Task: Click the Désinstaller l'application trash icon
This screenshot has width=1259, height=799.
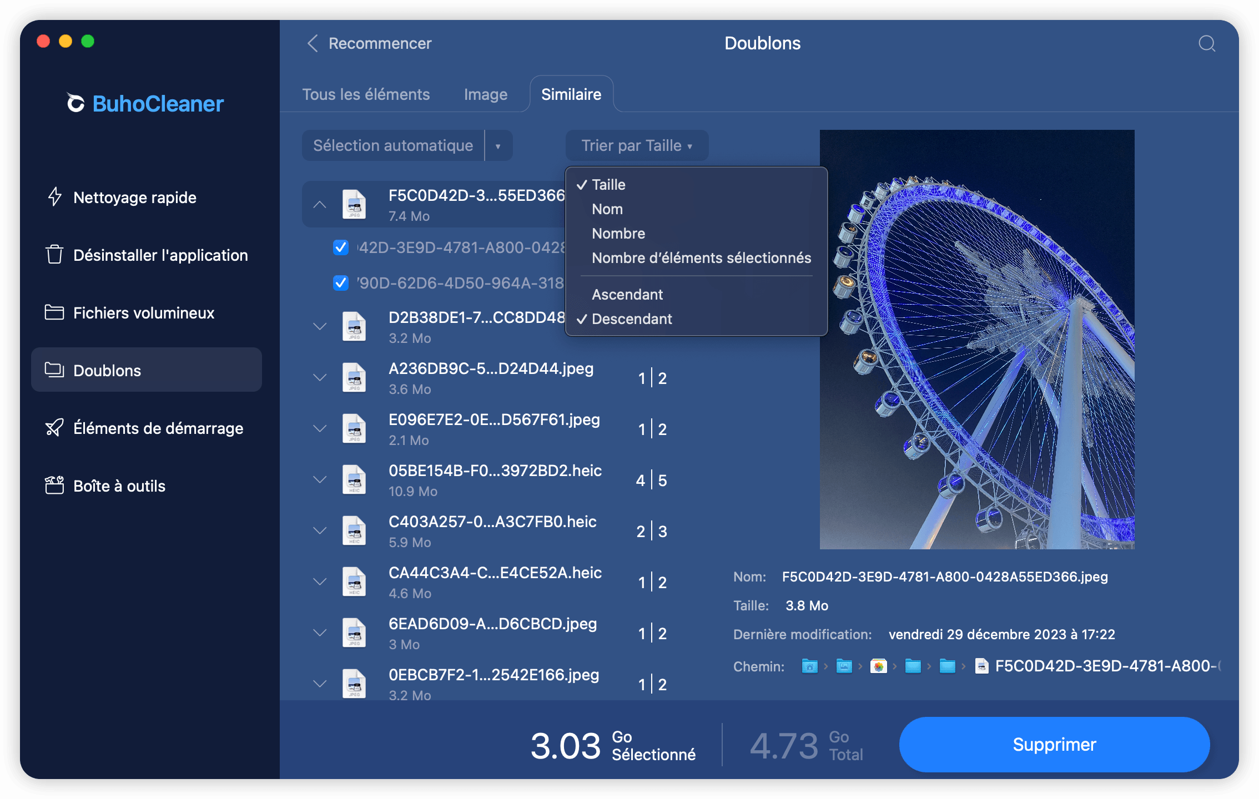Action: [x=54, y=255]
